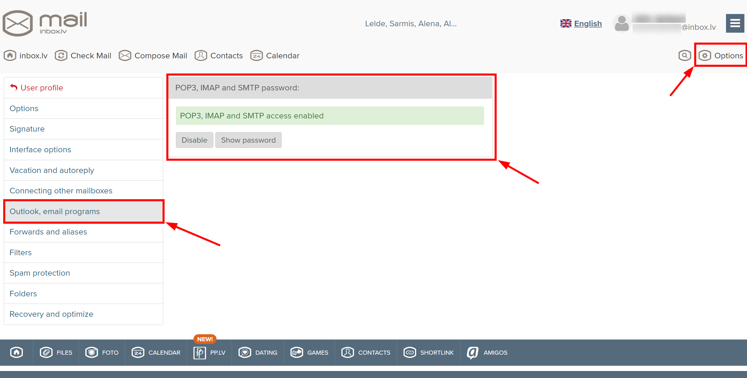Click the home icon in bottom bar
The height and width of the screenshot is (378, 747).
click(17, 352)
